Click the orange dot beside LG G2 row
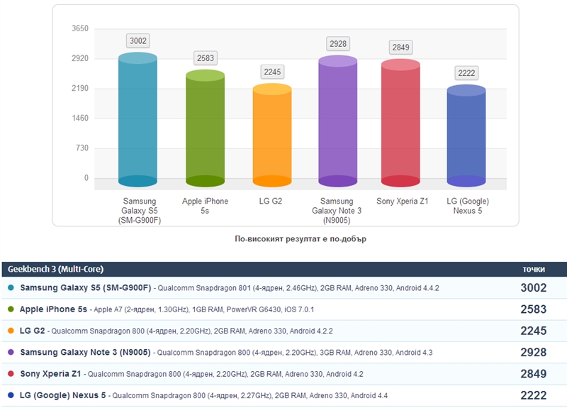The width and height of the screenshot is (567, 413). [11, 331]
